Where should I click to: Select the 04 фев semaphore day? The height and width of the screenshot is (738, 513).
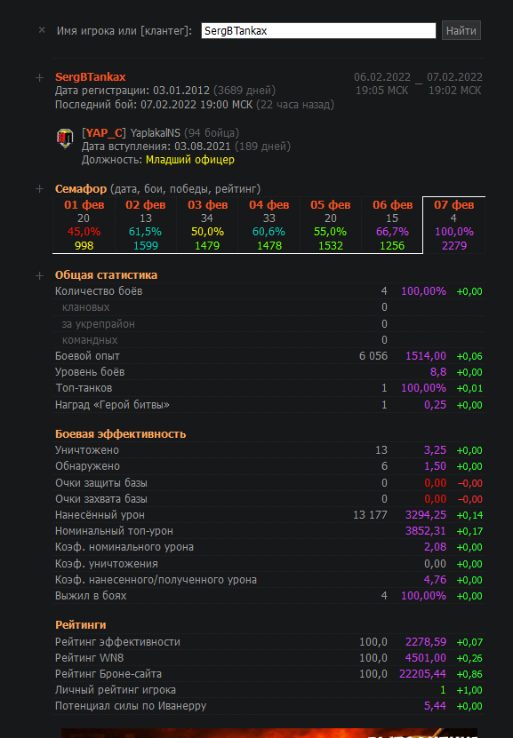(269, 225)
